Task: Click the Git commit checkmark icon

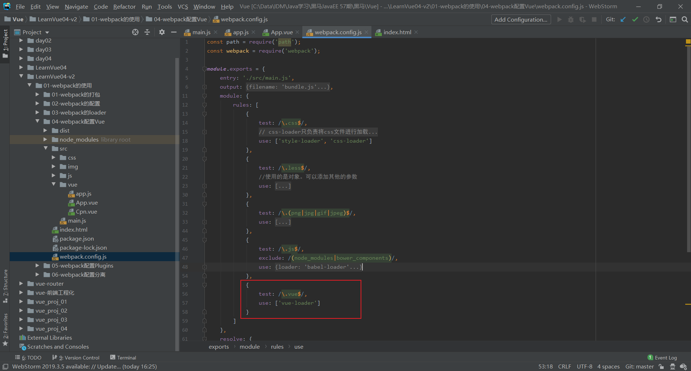Action: pos(635,19)
